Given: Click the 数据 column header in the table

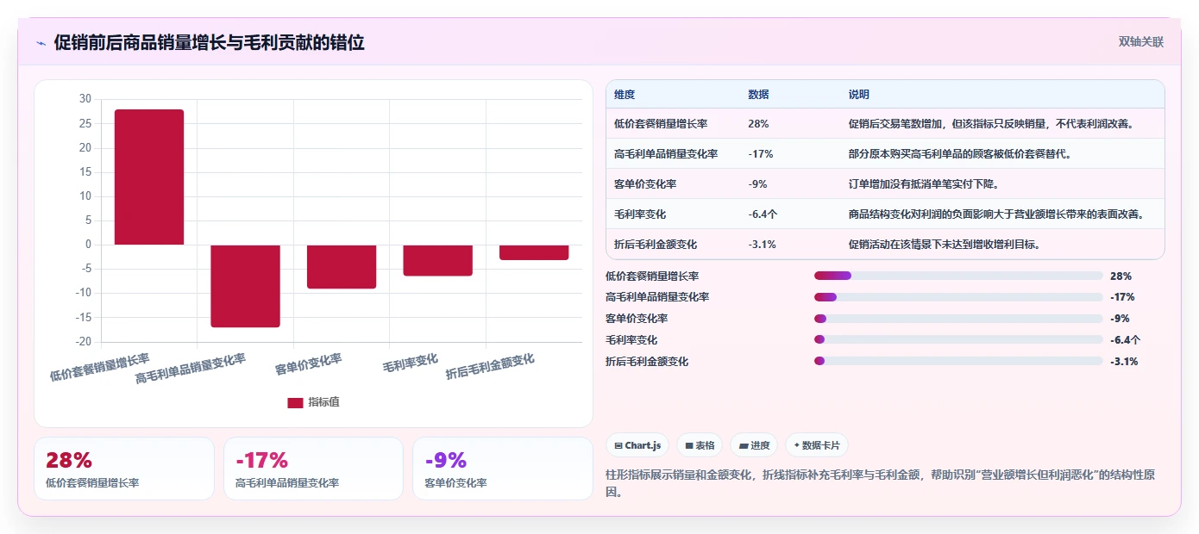Looking at the screenshot, I should pos(759,94).
